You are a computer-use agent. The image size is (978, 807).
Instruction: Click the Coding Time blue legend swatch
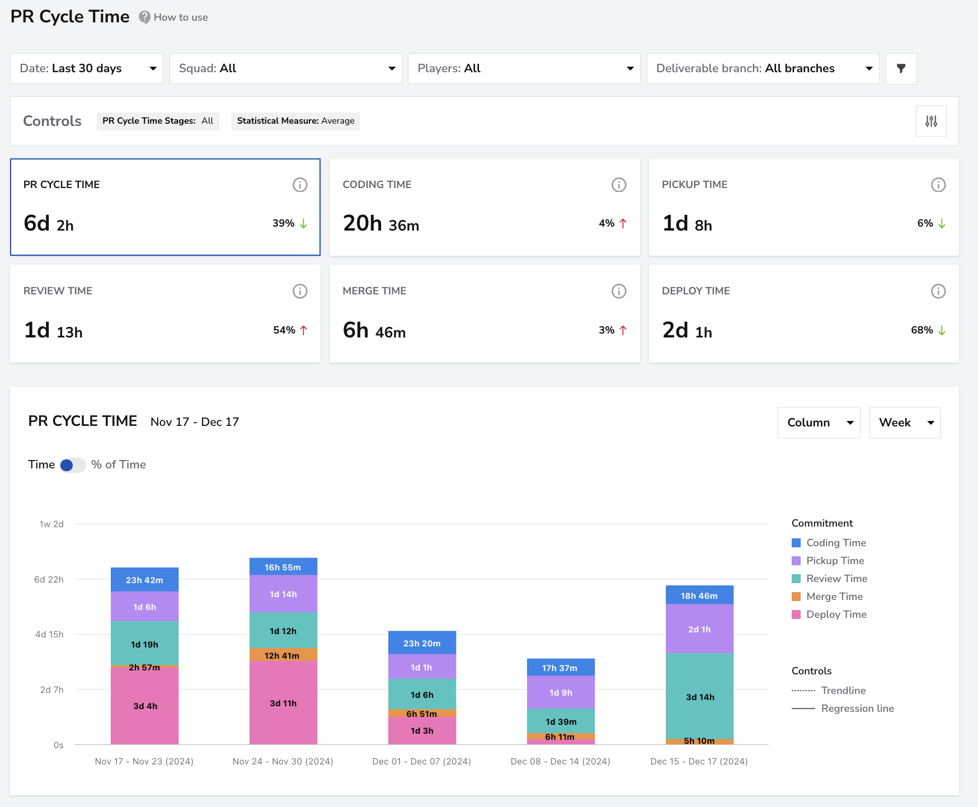796,543
